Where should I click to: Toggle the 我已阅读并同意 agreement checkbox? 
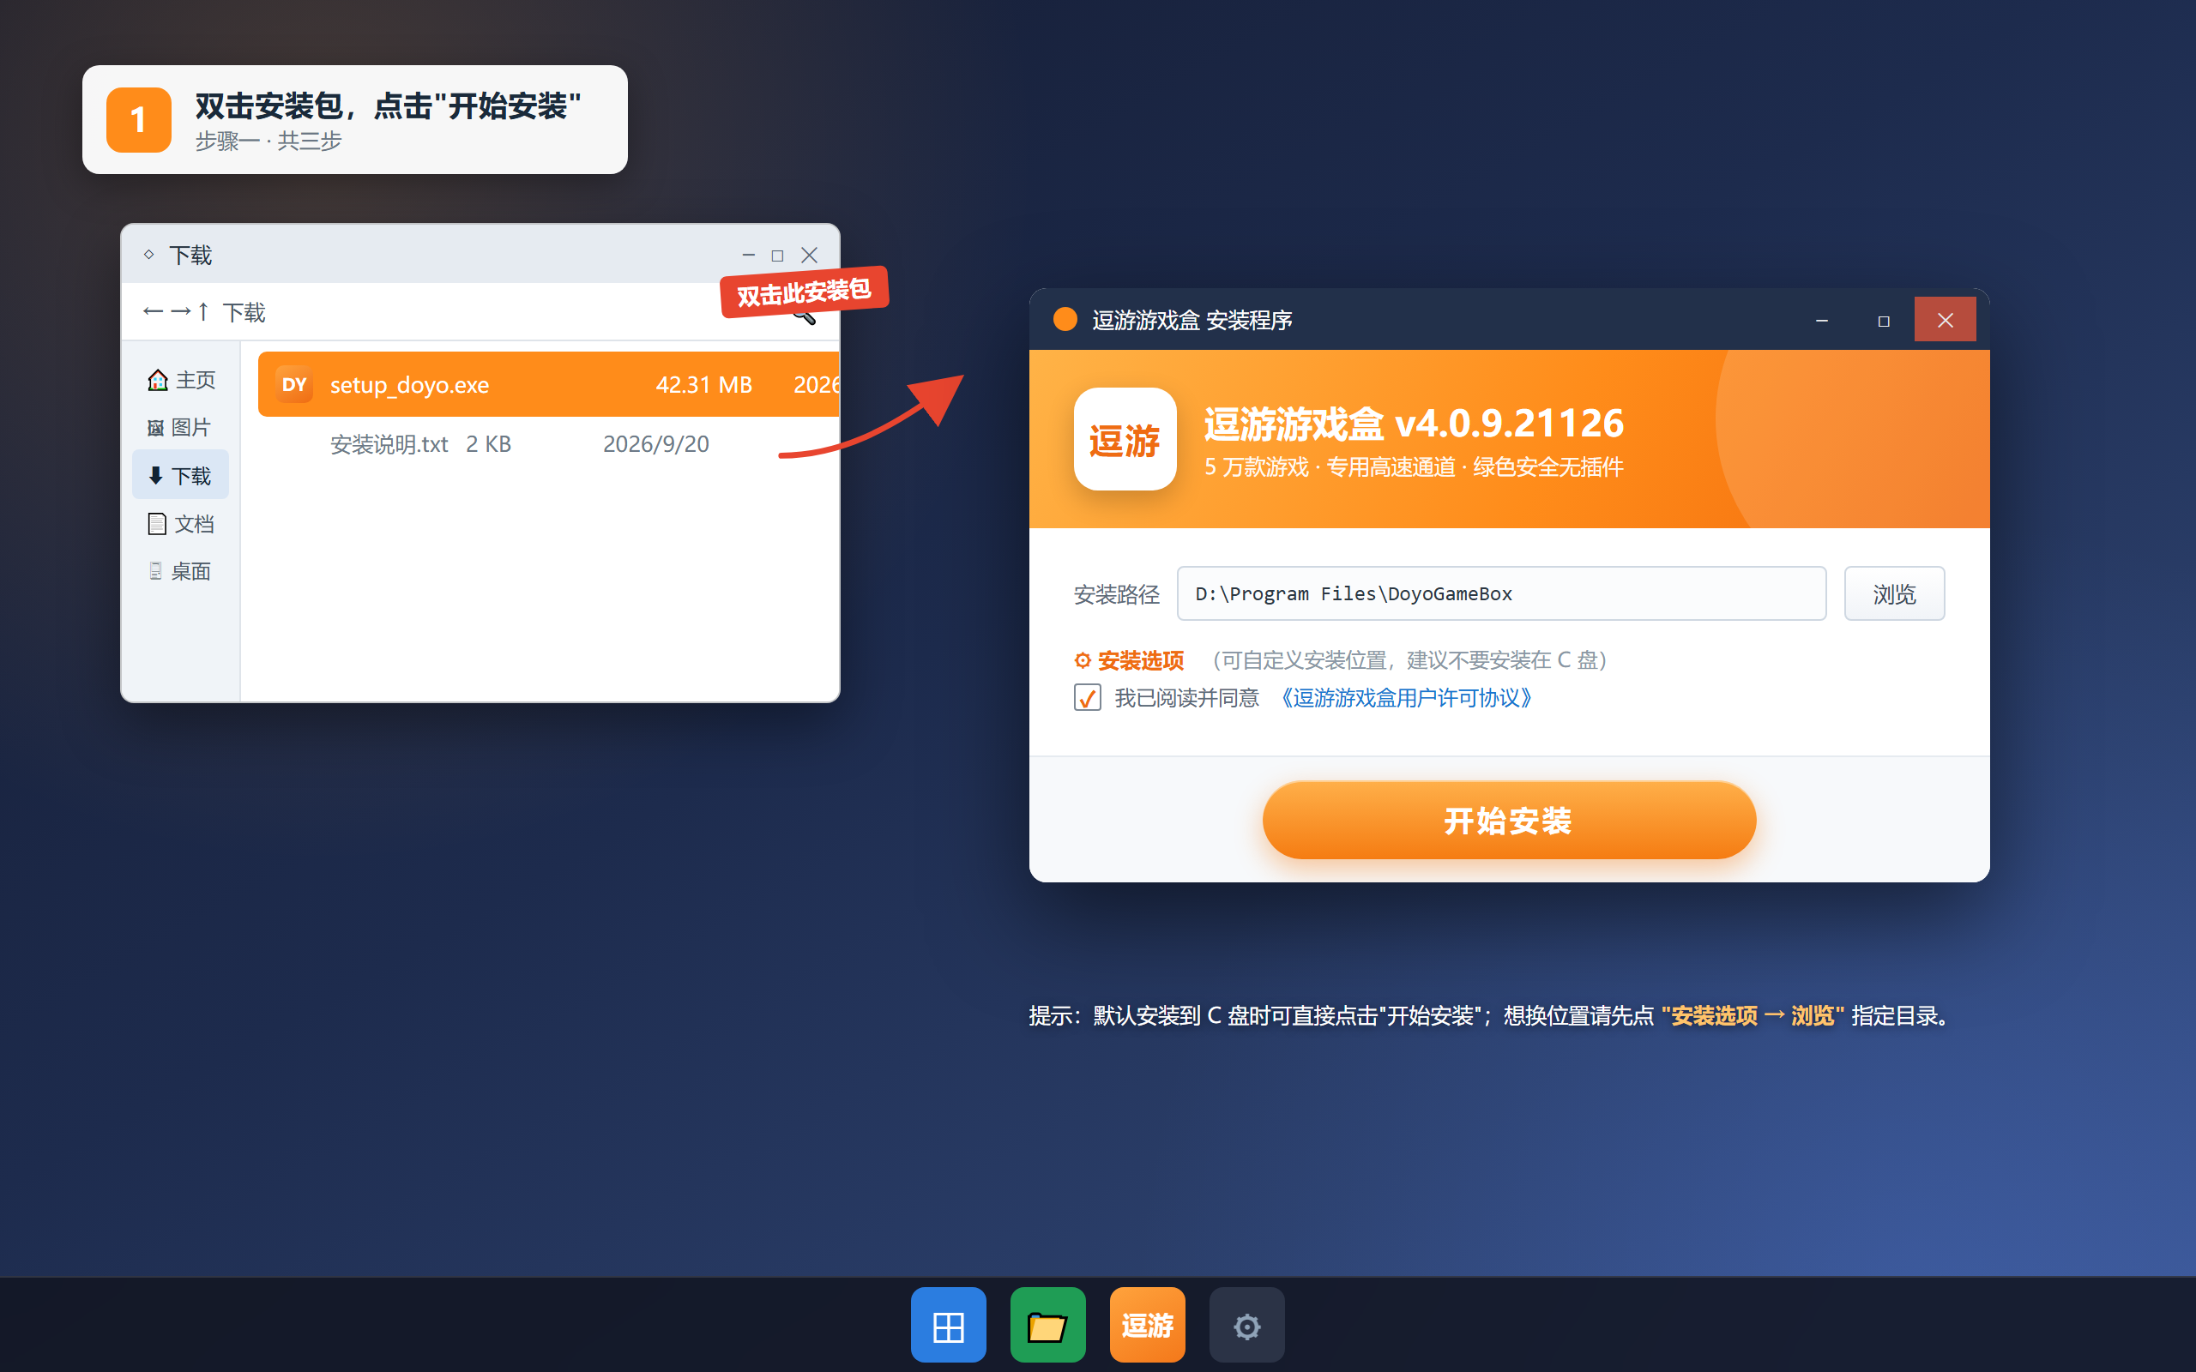1087,698
